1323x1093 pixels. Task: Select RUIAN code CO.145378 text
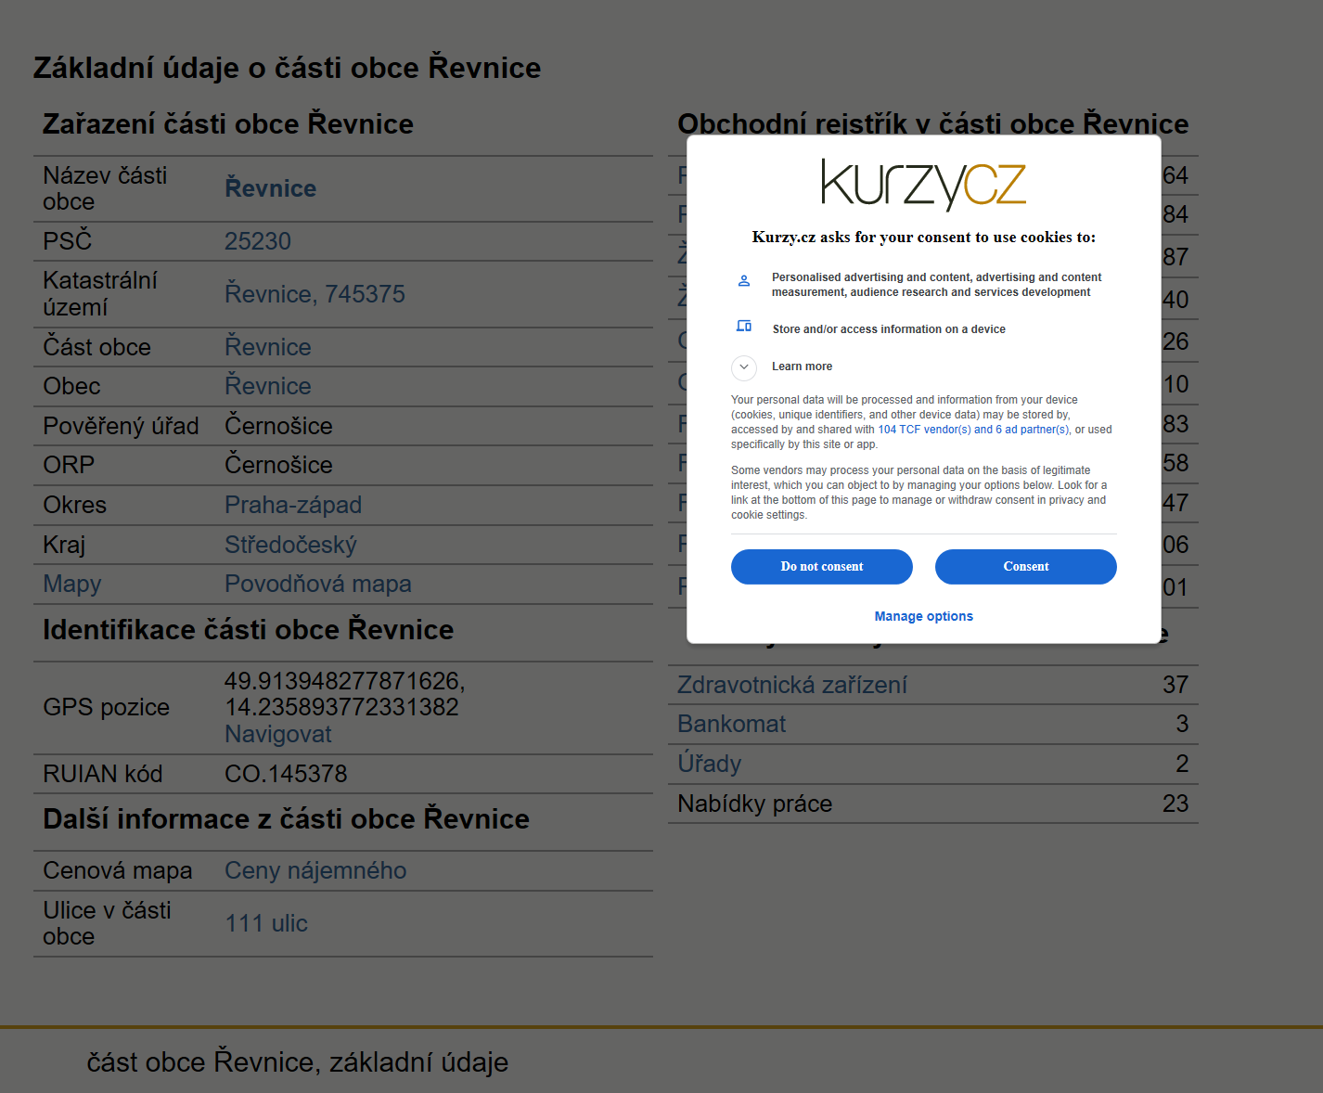tap(286, 774)
